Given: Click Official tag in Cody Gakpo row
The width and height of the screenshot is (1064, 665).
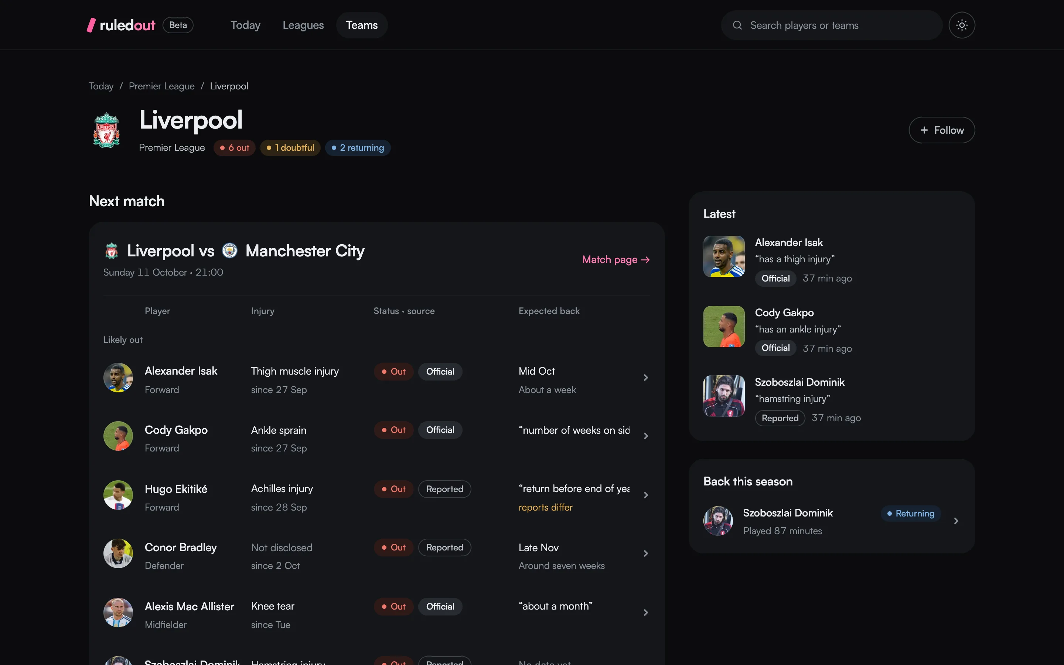Looking at the screenshot, I should 440,430.
